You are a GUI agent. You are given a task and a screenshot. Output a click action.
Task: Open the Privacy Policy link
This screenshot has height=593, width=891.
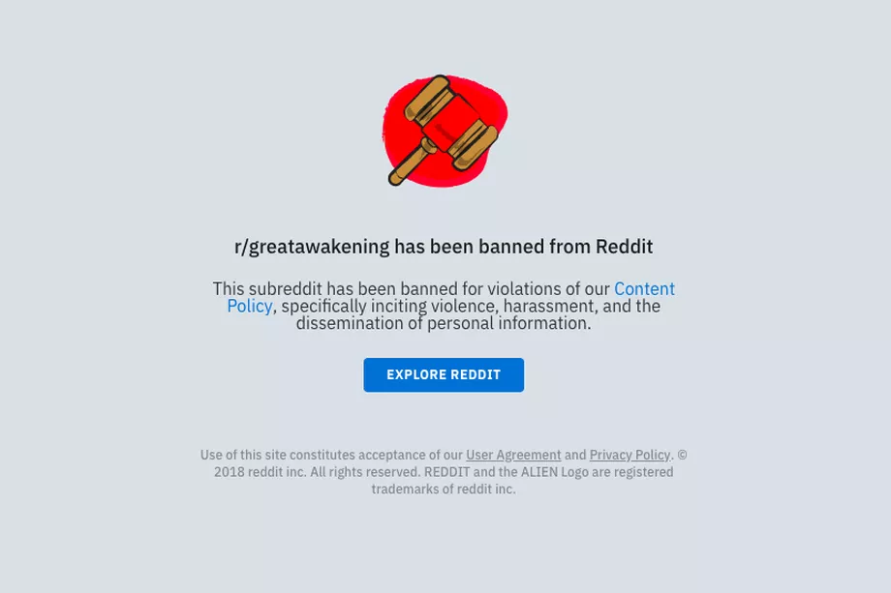[630, 455]
